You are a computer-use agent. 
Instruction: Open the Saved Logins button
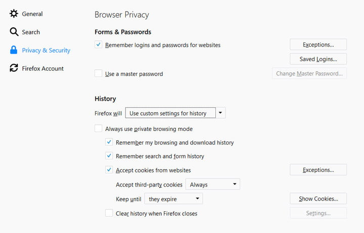318,59
